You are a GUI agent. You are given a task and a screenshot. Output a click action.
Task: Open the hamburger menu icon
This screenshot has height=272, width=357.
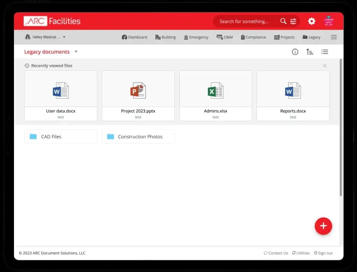click(334, 37)
